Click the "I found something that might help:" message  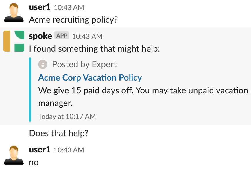click(x=95, y=49)
